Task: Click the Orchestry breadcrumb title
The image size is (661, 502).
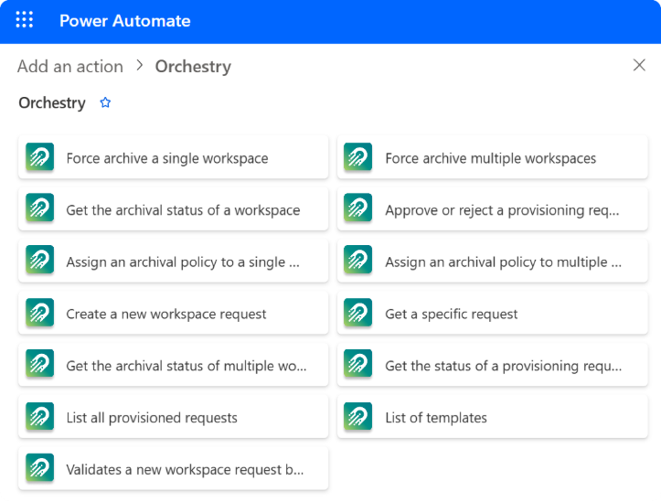Action: click(x=193, y=67)
